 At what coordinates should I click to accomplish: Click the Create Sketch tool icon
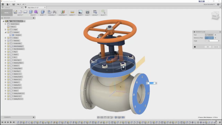coord(15,12)
